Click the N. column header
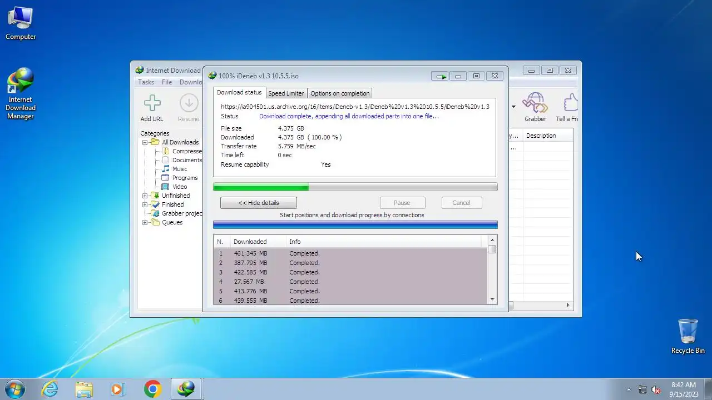Screen dimensions: 712x400 click(222, 242)
